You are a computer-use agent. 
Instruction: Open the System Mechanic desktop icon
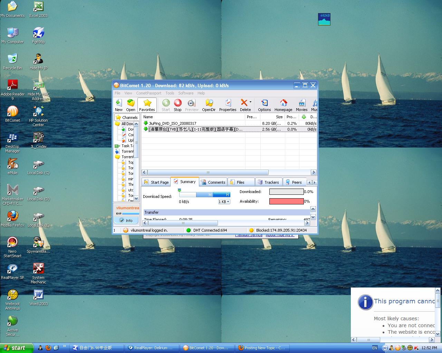(38, 273)
